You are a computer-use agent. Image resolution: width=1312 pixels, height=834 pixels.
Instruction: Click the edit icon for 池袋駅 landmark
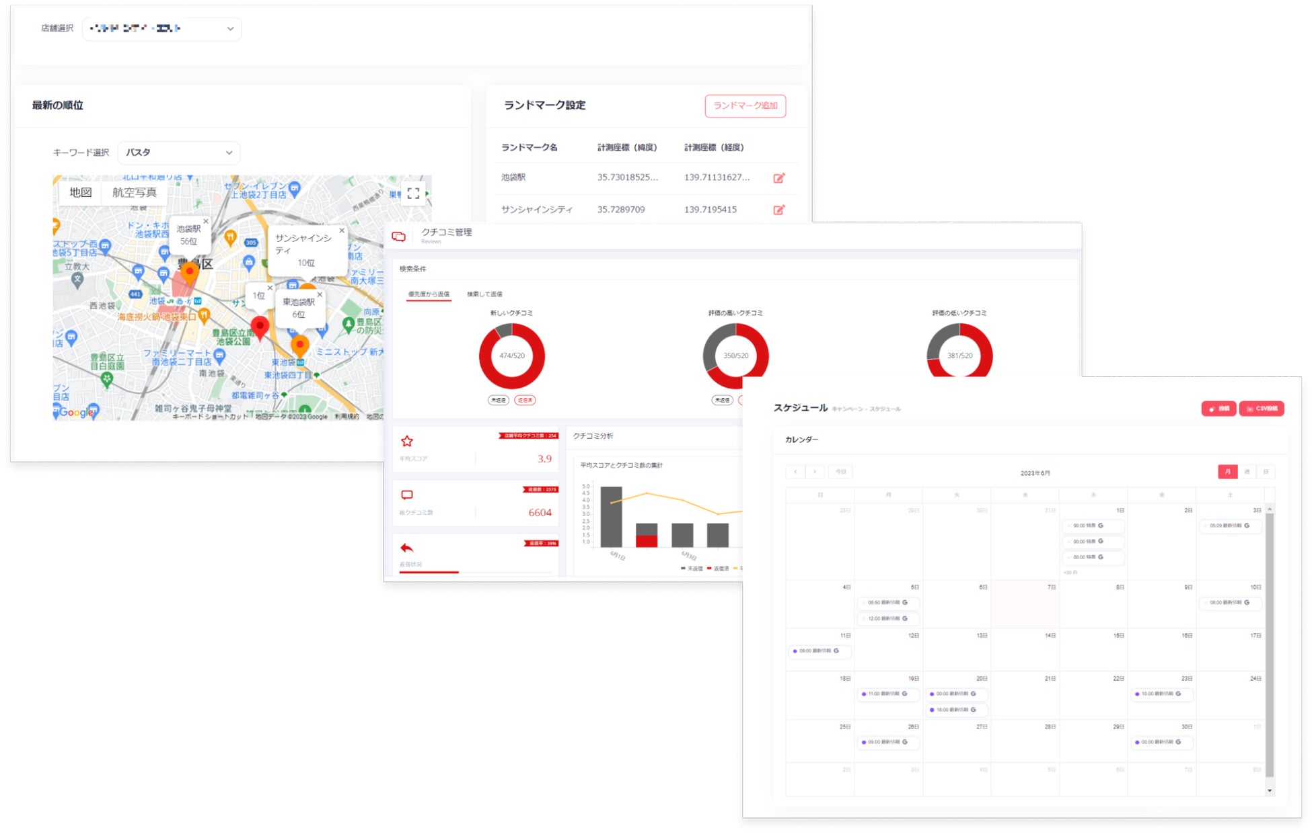778,178
